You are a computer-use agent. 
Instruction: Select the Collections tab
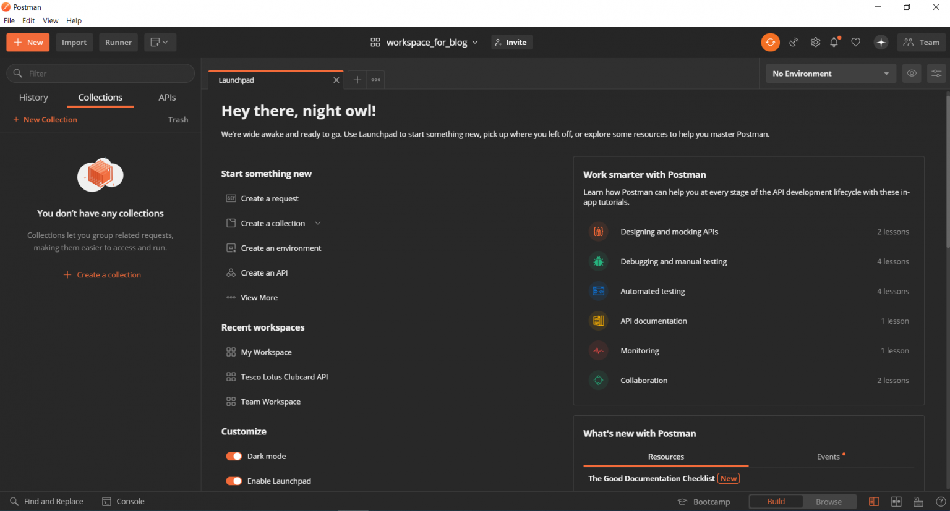[x=100, y=98]
